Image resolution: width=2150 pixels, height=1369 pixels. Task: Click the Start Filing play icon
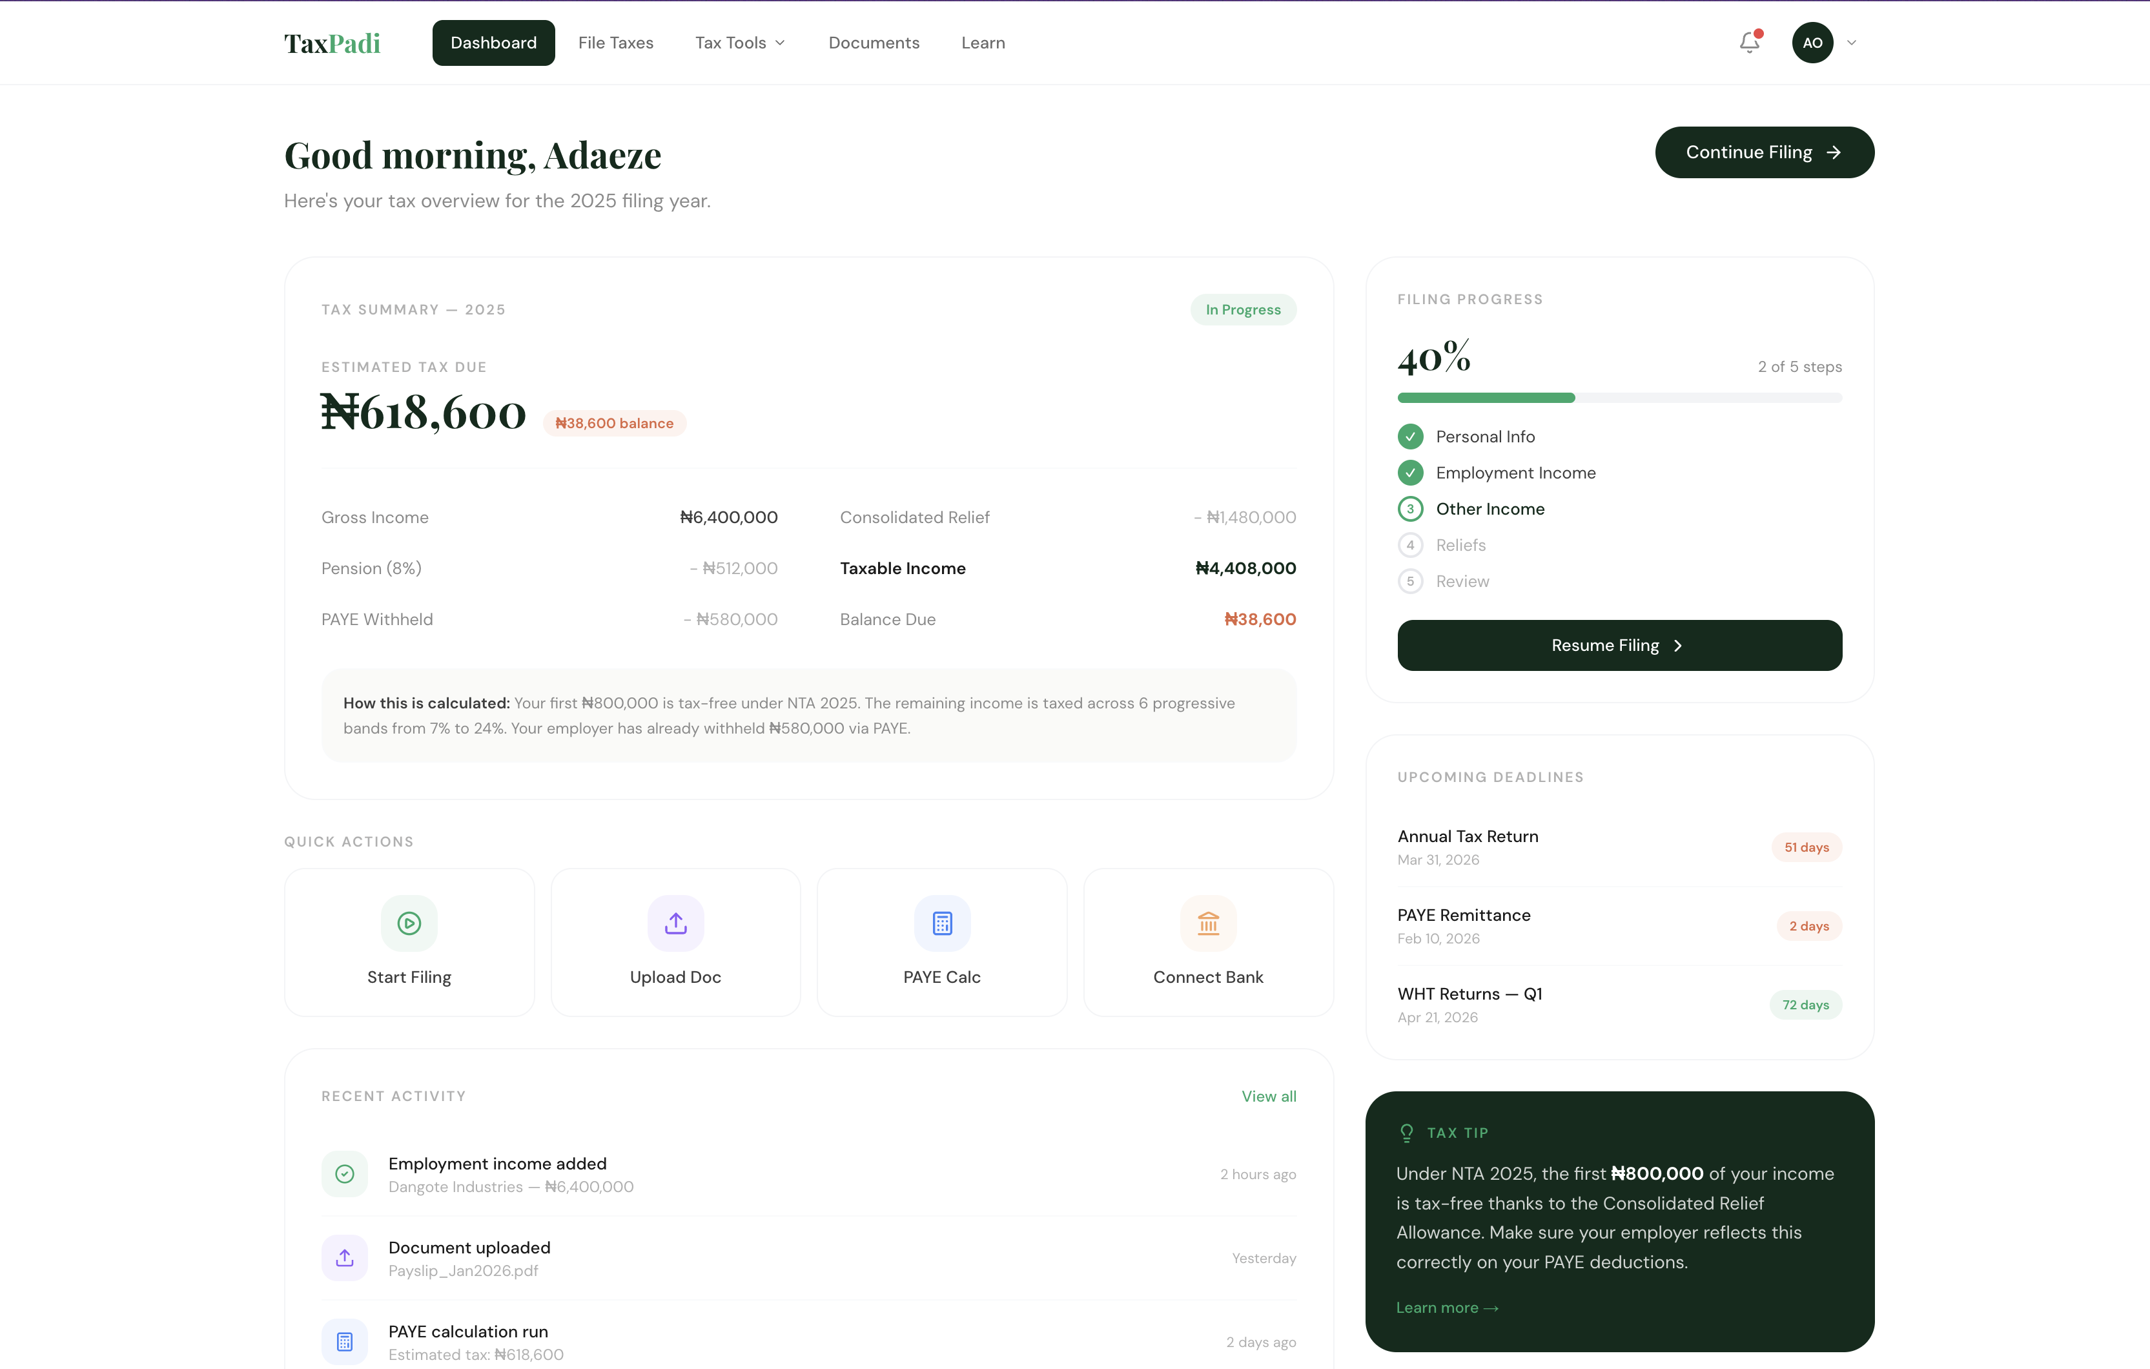(x=409, y=923)
